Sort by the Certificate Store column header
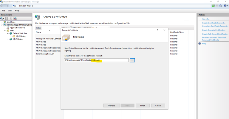Image resolution: width=229 pixels, height=119 pixels. click(177, 32)
